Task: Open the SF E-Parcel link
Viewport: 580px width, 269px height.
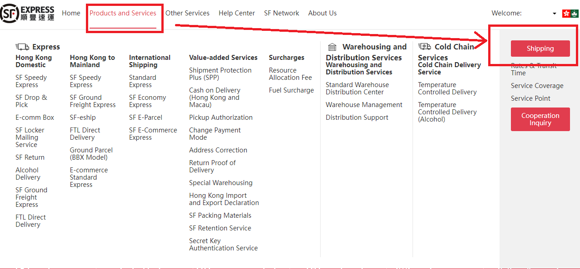Action: 145,117
